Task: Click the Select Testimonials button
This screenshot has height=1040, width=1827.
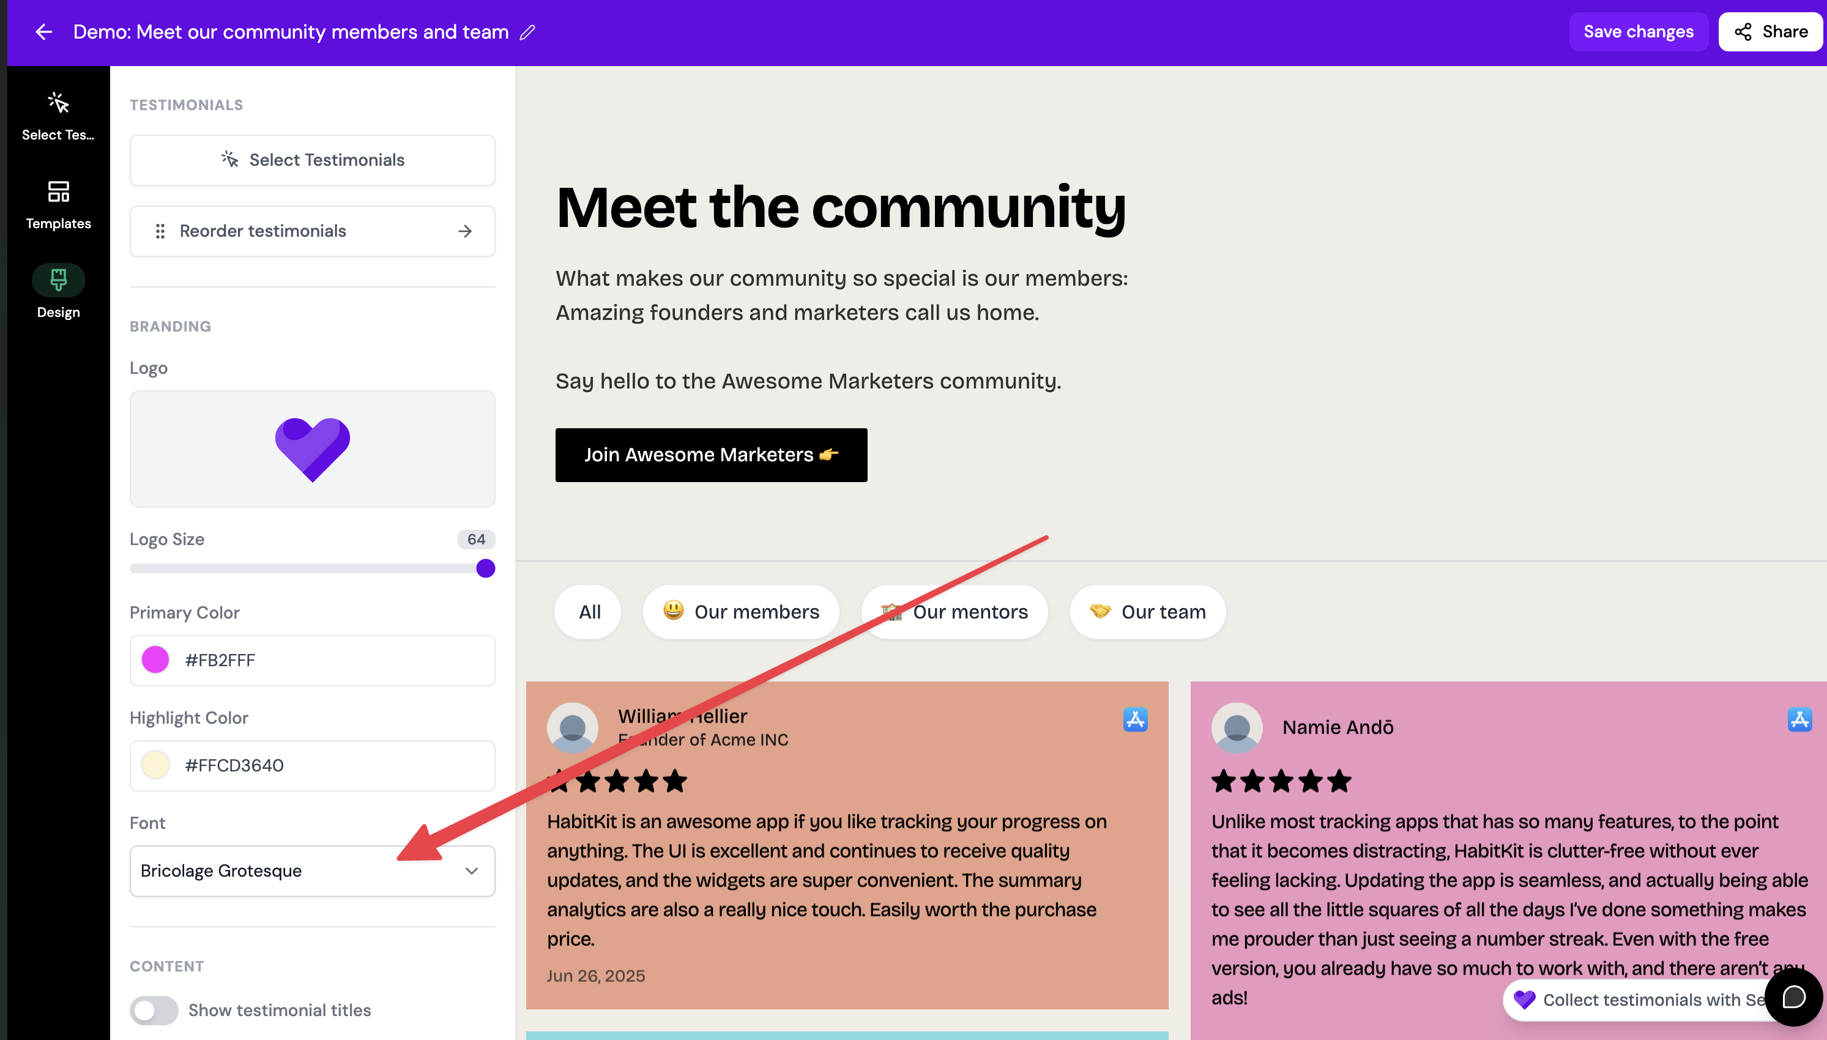Action: (x=312, y=160)
